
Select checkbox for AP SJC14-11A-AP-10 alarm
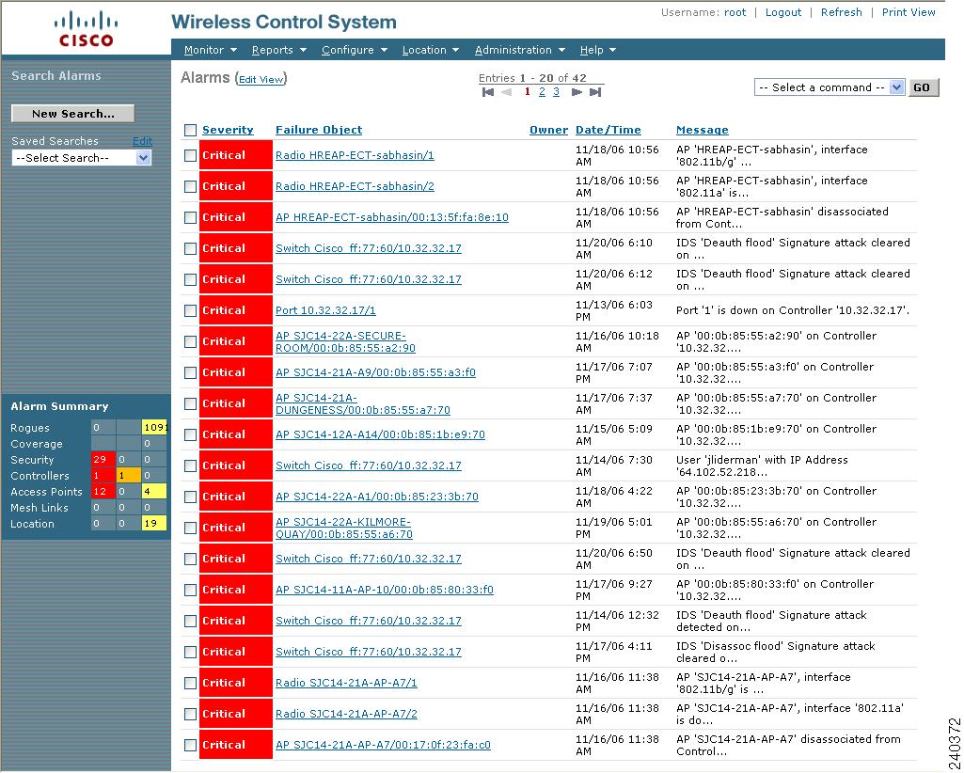coord(191,590)
